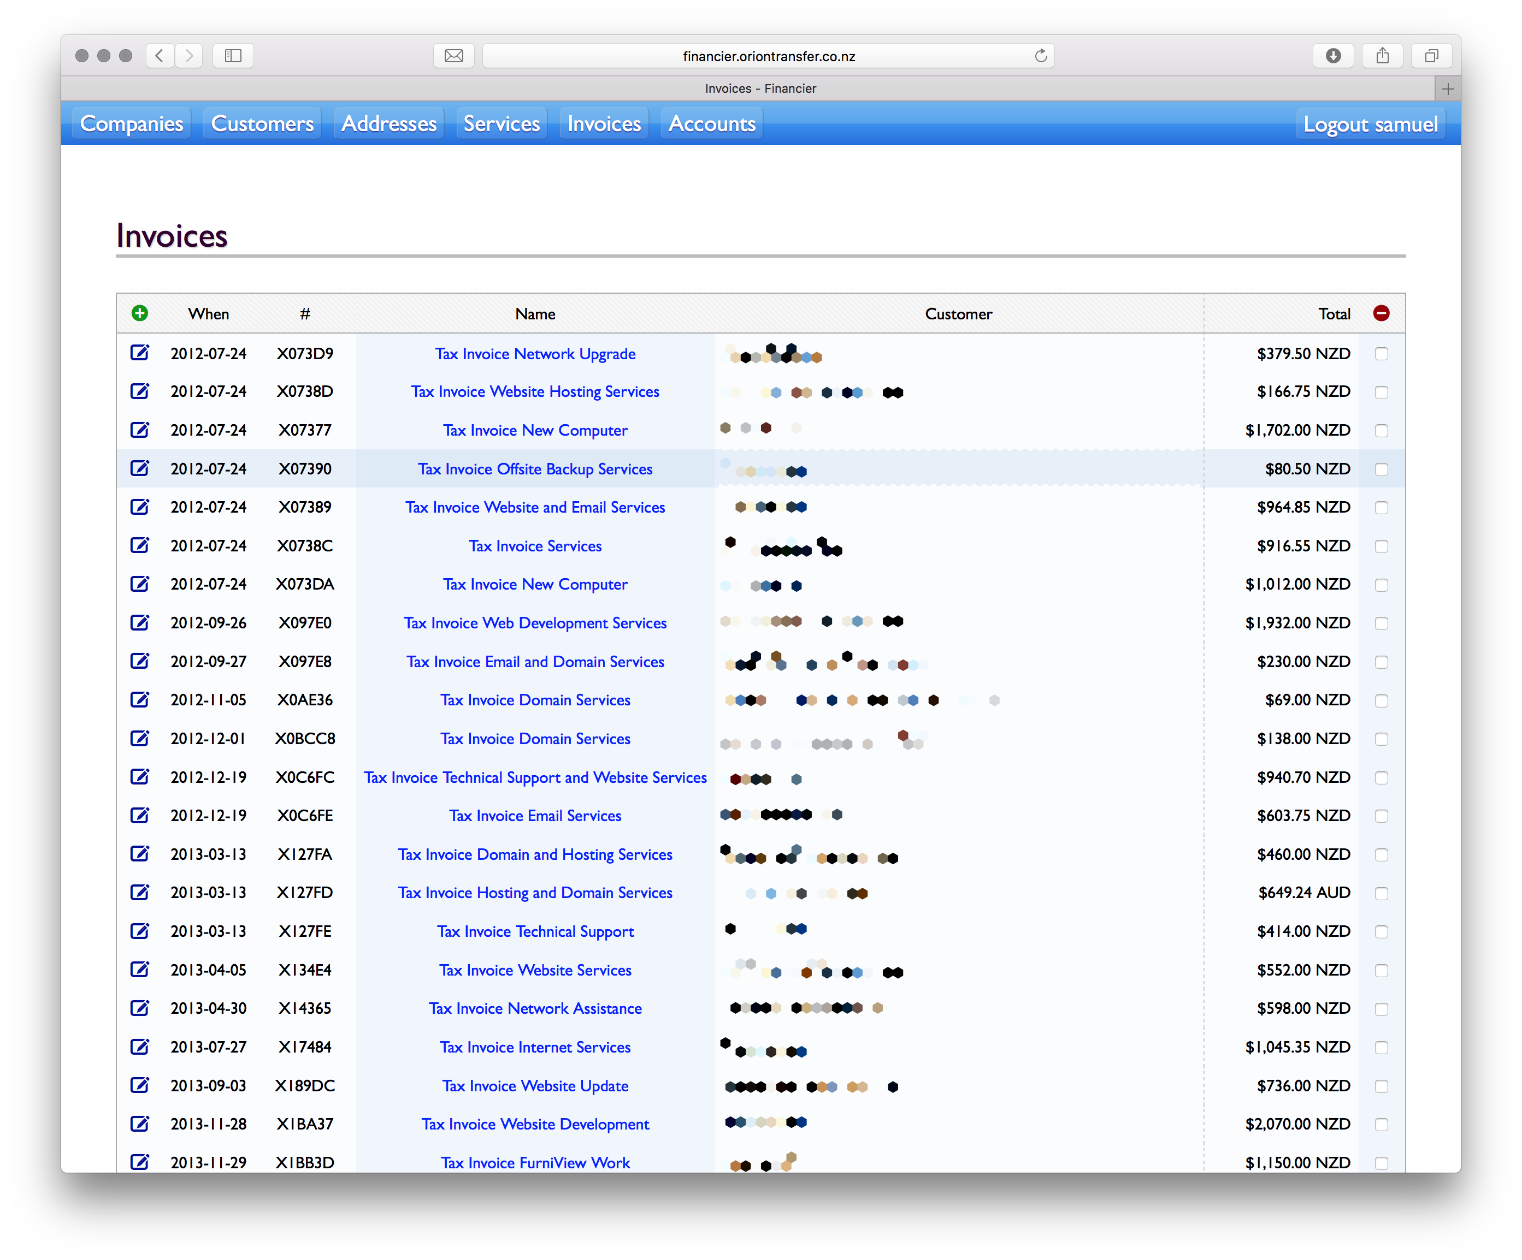Click the mail envelope toolbar icon

coord(453,56)
